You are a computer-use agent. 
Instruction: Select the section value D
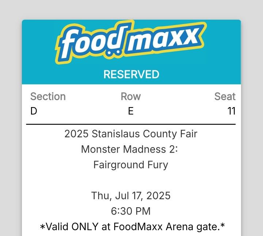tap(34, 111)
